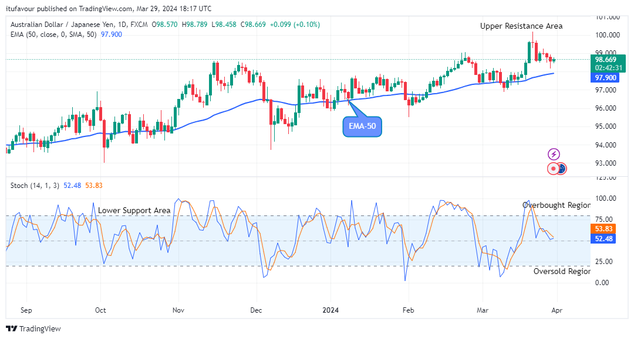Click the Feb label on the time axis
This screenshot has height=339, width=634.
[x=409, y=310]
